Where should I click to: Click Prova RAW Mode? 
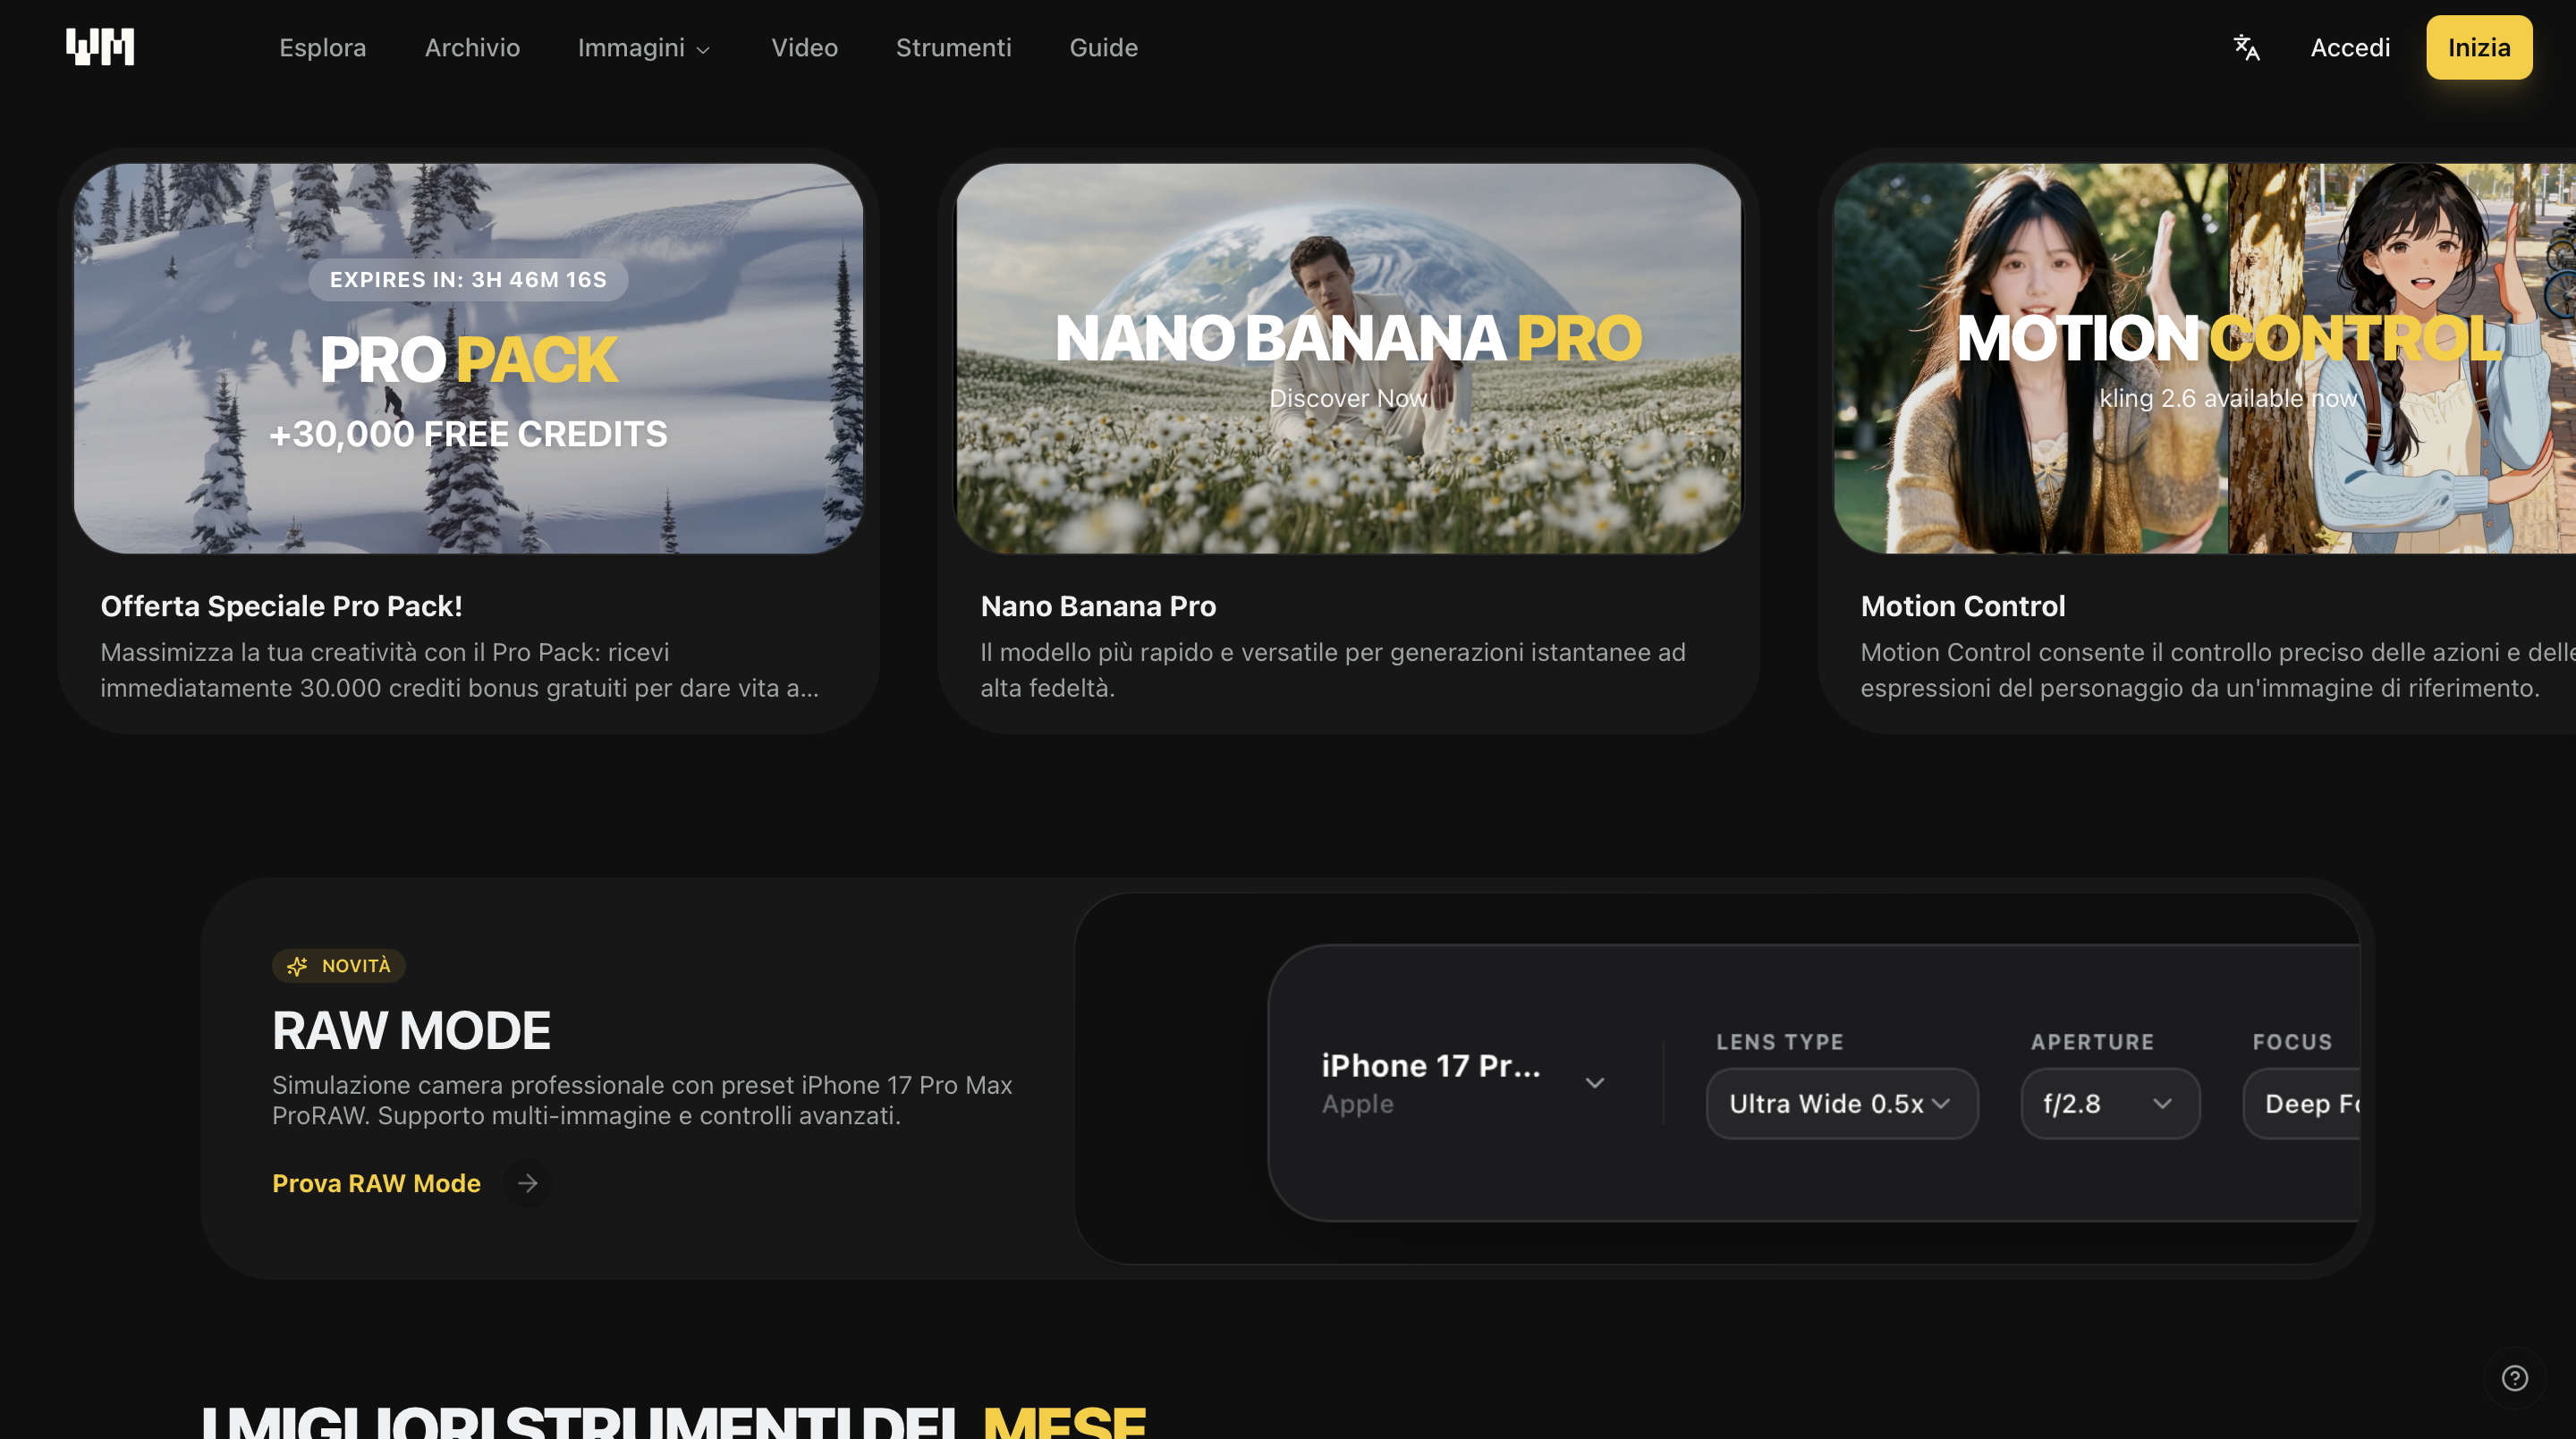(376, 1183)
